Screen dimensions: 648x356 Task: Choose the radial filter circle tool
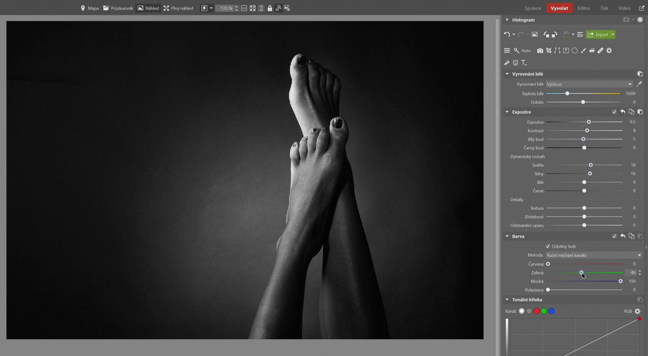[575, 51]
